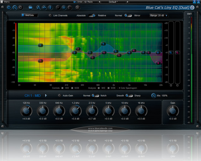Toggle the Normal/Mirror switch
The height and width of the screenshot is (161, 201).
[x=128, y=15]
